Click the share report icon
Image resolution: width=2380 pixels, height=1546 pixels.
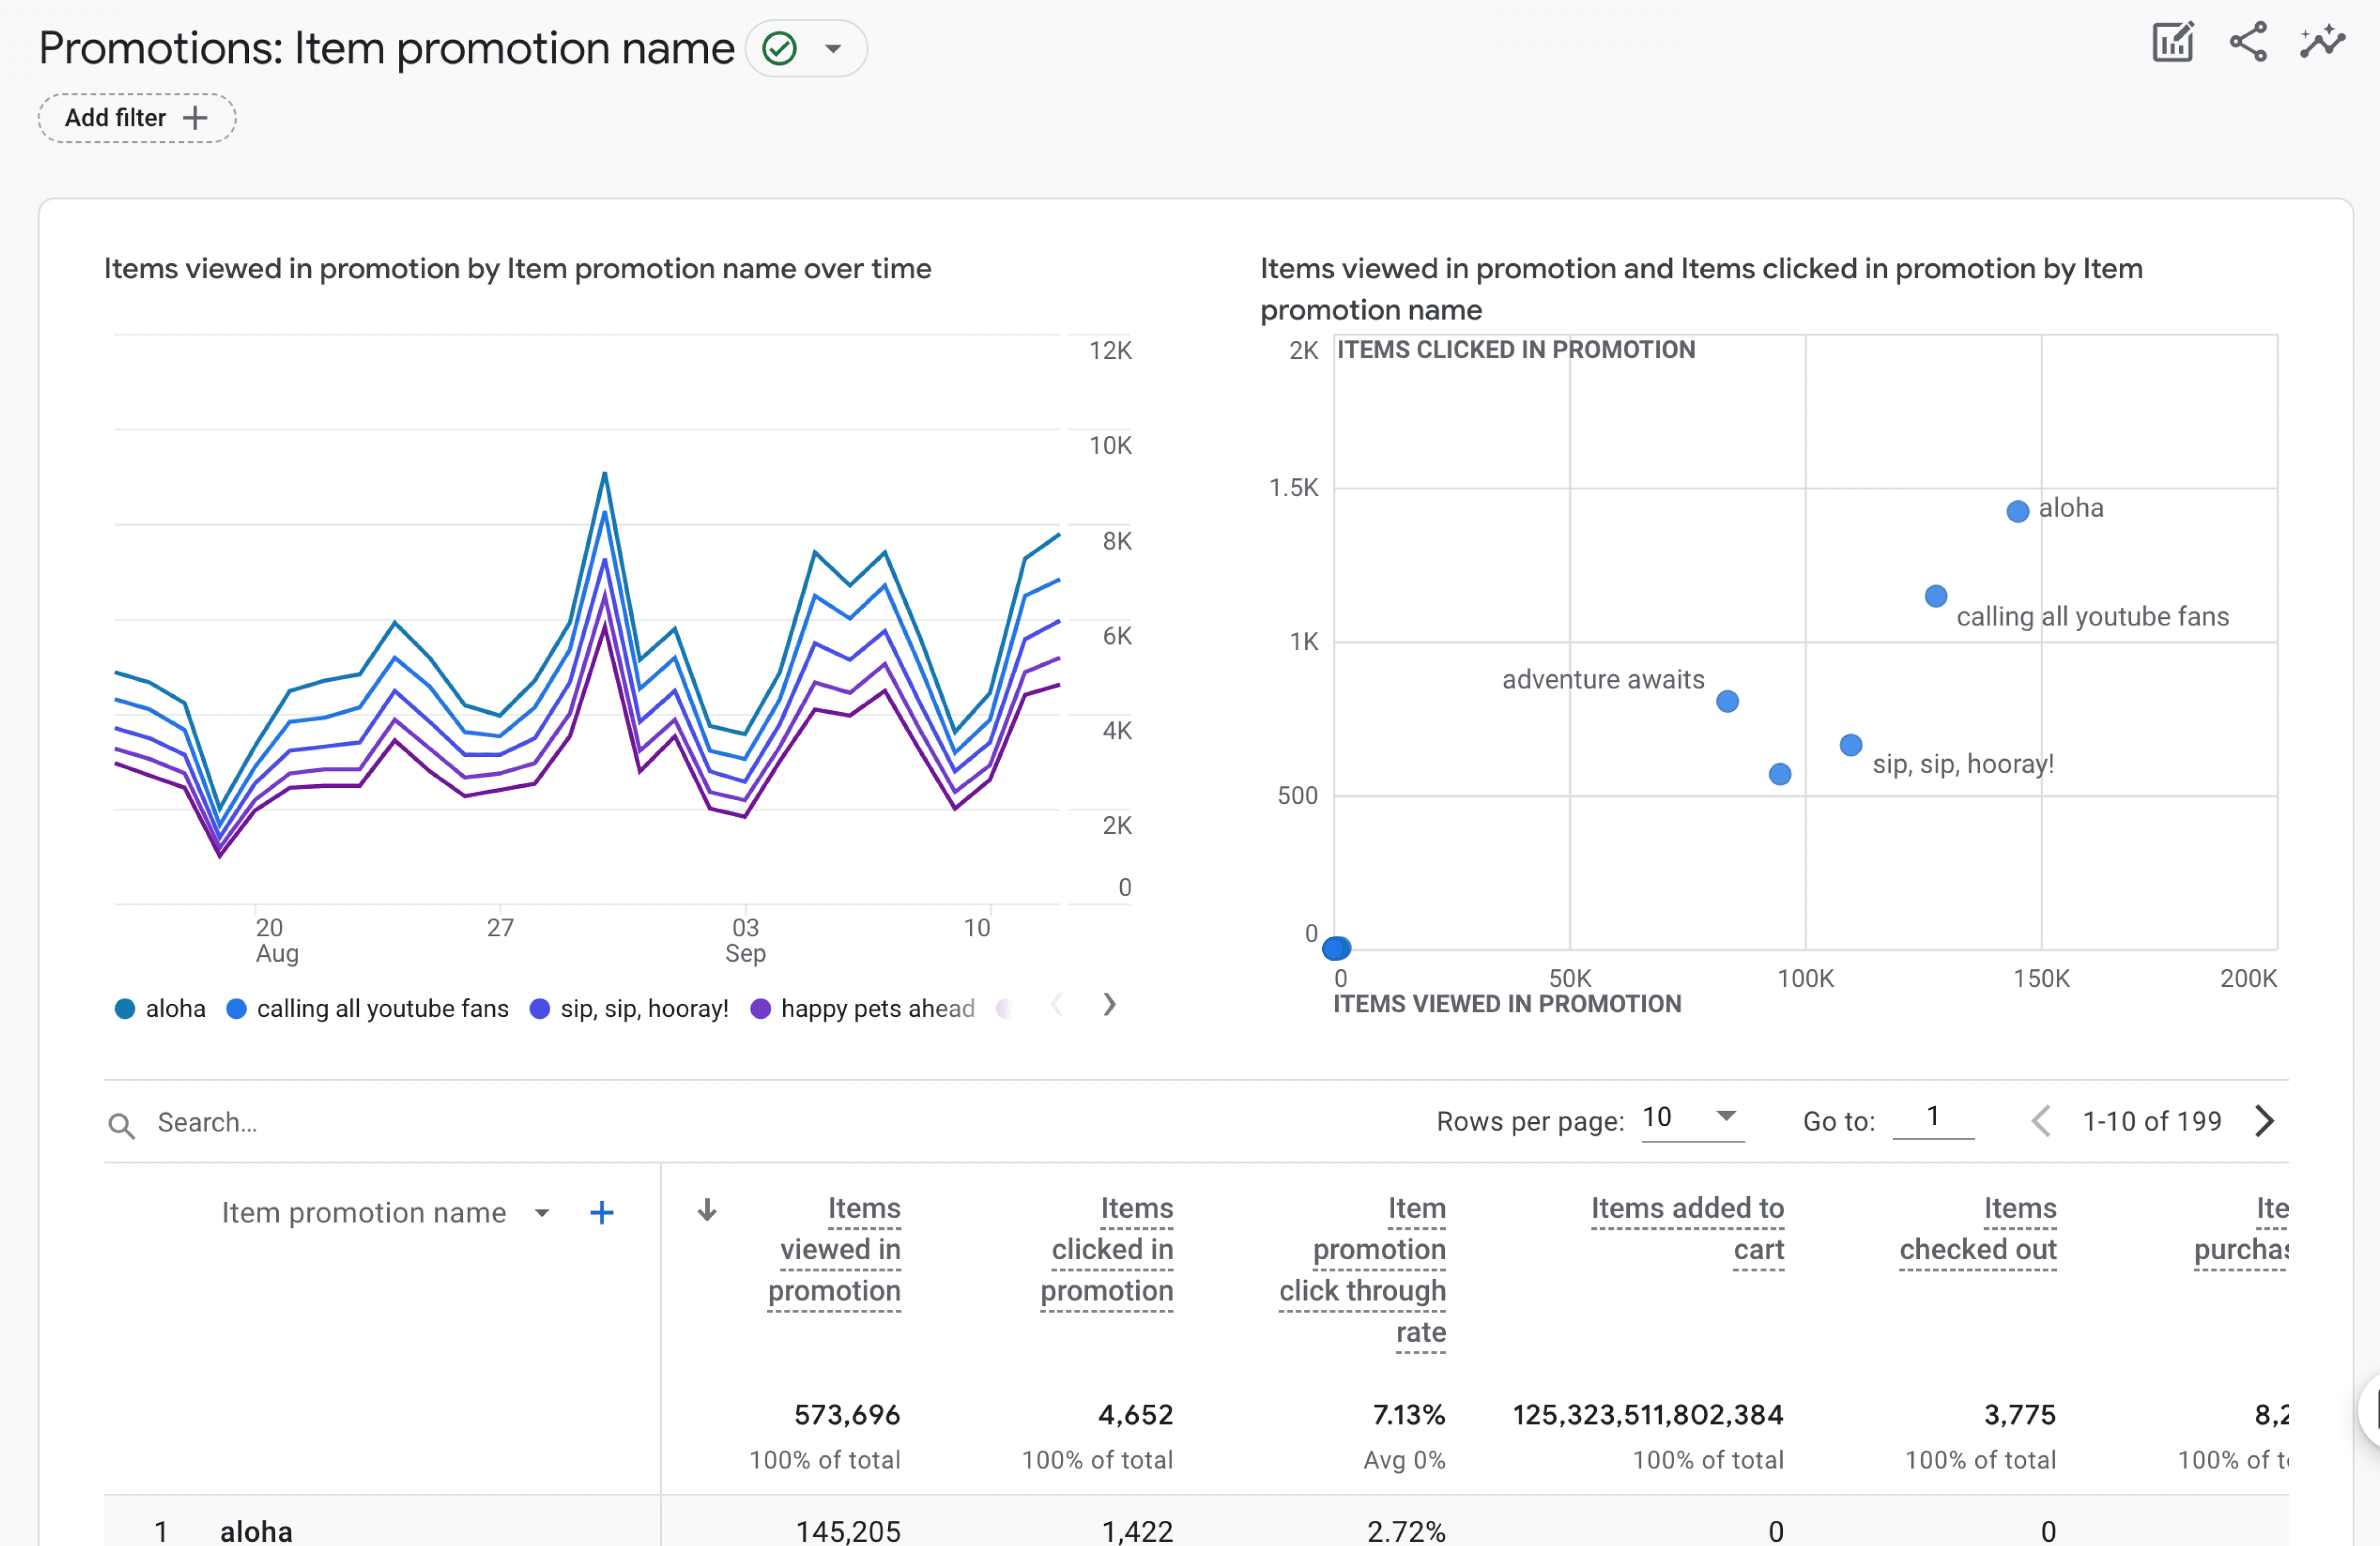pos(2248,43)
